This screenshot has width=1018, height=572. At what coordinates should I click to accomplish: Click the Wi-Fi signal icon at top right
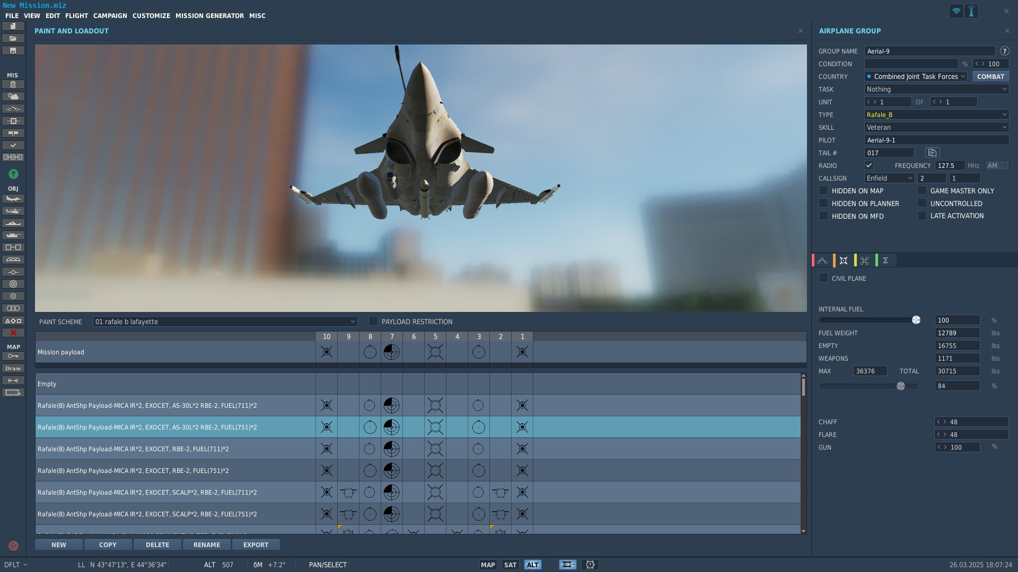pos(956,11)
